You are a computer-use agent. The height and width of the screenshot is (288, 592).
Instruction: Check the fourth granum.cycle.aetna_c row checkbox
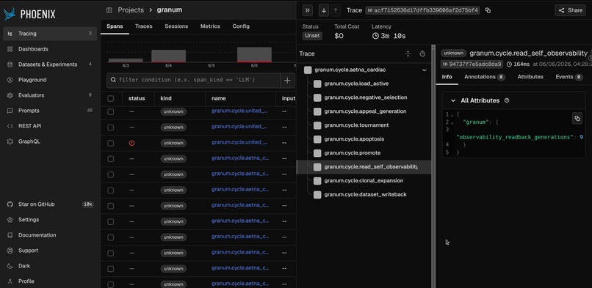pos(111,206)
